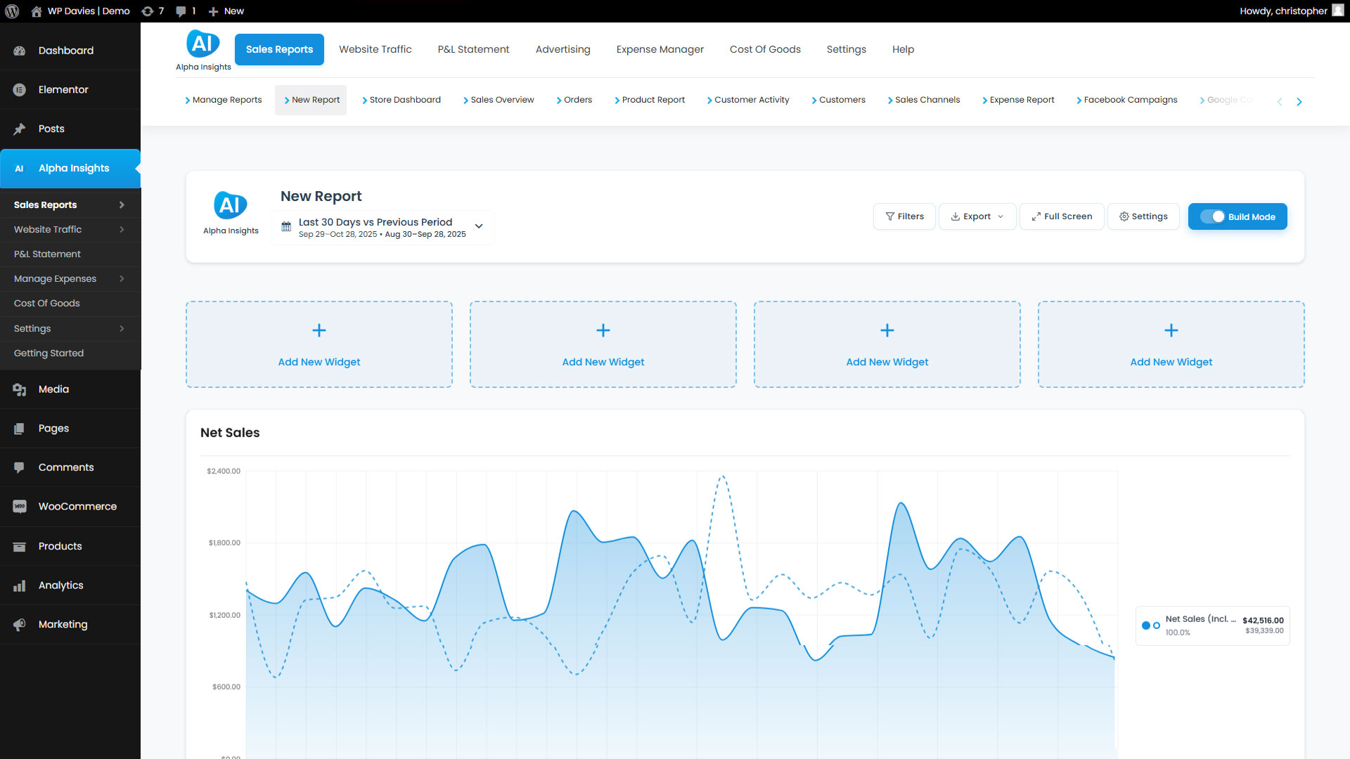This screenshot has width=1350, height=759.
Task: Expand Manage Expenses sidebar submenu arrow
Action: pyautogui.click(x=122, y=279)
